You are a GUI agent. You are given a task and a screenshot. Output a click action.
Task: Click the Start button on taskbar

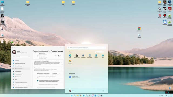click(72, 95)
